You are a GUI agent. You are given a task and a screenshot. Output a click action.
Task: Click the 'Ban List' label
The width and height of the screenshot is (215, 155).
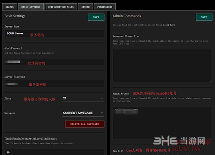point(118,151)
